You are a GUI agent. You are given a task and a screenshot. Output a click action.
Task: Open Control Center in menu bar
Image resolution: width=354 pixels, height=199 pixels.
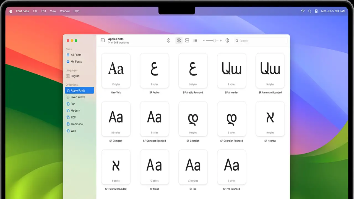point(316,11)
